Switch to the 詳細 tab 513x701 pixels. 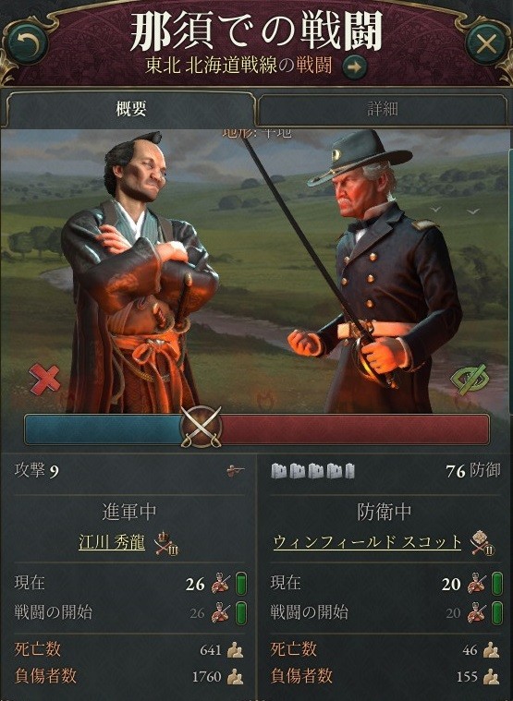[383, 109]
